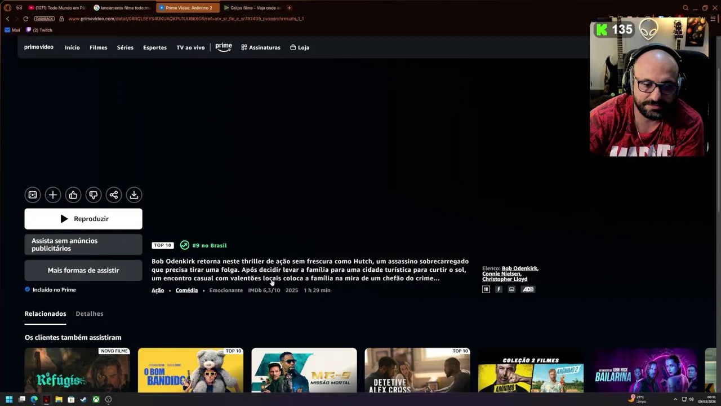
Task: Click Assista sem anúncios publicitários button
Action: [x=83, y=245]
